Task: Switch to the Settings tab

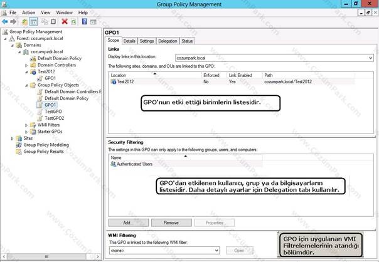Action: click(x=147, y=41)
